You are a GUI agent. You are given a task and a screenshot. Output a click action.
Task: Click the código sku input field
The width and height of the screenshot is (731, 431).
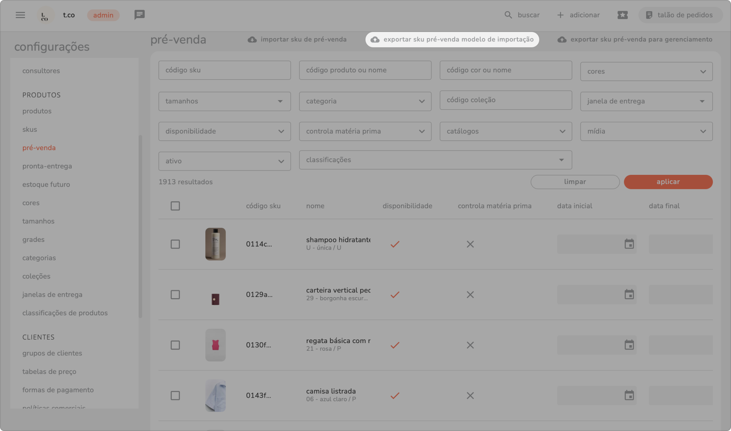224,70
